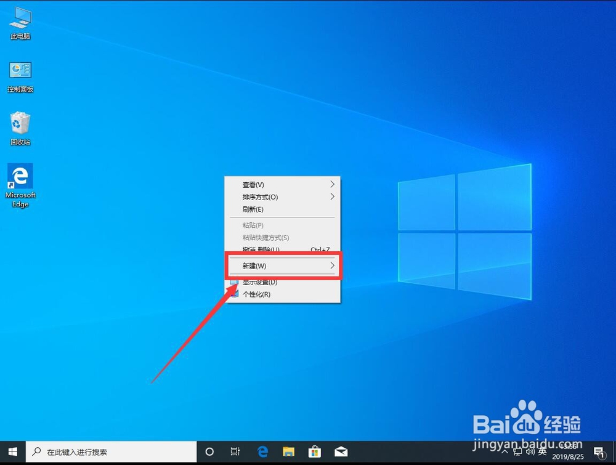The image size is (616, 465).
Task: Open the Action Center notification icon
Action: [599, 453]
